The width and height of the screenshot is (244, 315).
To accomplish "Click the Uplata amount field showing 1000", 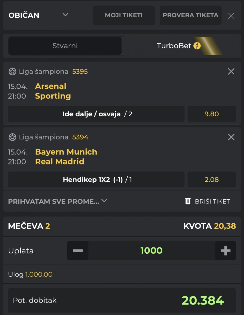I will tap(151, 251).
